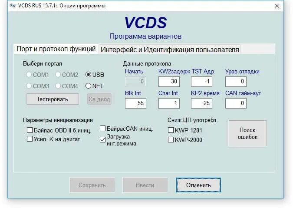Click the Тестировать button
The image size is (293, 208).
point(53,99)
